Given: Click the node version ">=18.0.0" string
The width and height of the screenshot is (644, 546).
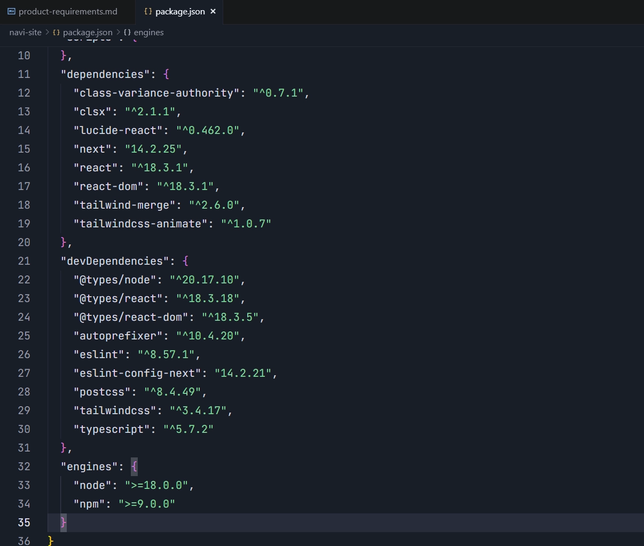Looking at the screenshot, I should [x=156, y=485].
